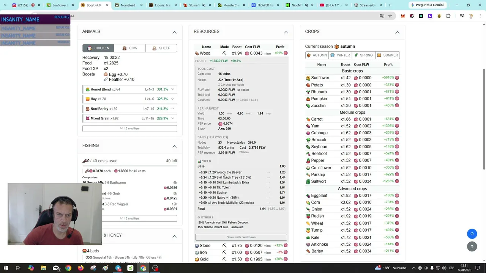
Task: Collapse the Animals panel
Action: (x=175, y=32)
